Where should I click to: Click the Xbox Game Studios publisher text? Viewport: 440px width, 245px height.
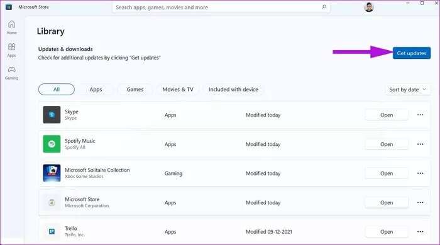coord(84,177)
